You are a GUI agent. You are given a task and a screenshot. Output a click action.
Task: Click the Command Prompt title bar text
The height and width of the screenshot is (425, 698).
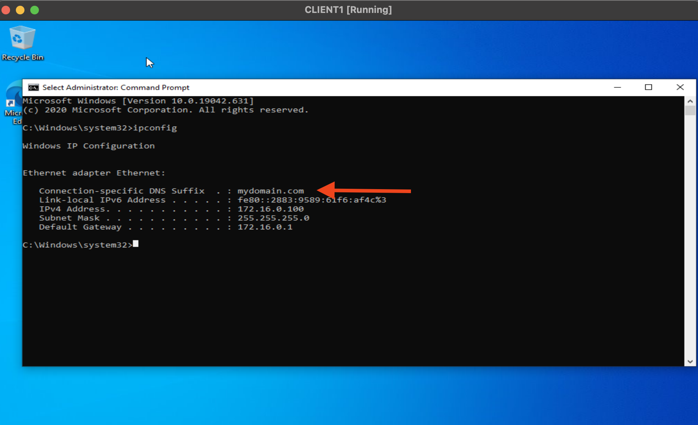point(116,87)
